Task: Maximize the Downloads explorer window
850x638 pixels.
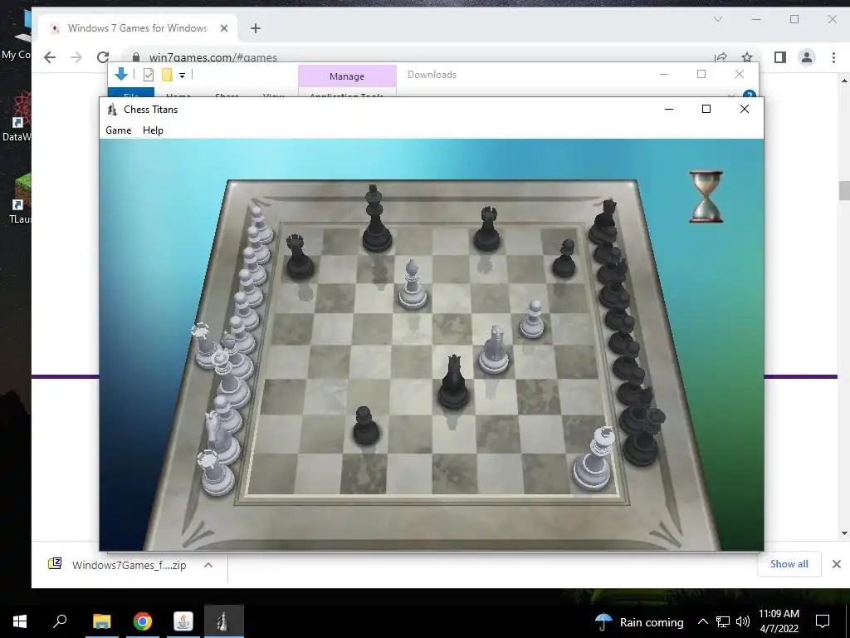Action: pyautogui.click(x=701, y=74)
